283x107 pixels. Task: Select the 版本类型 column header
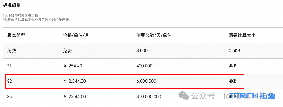(16, 35)
